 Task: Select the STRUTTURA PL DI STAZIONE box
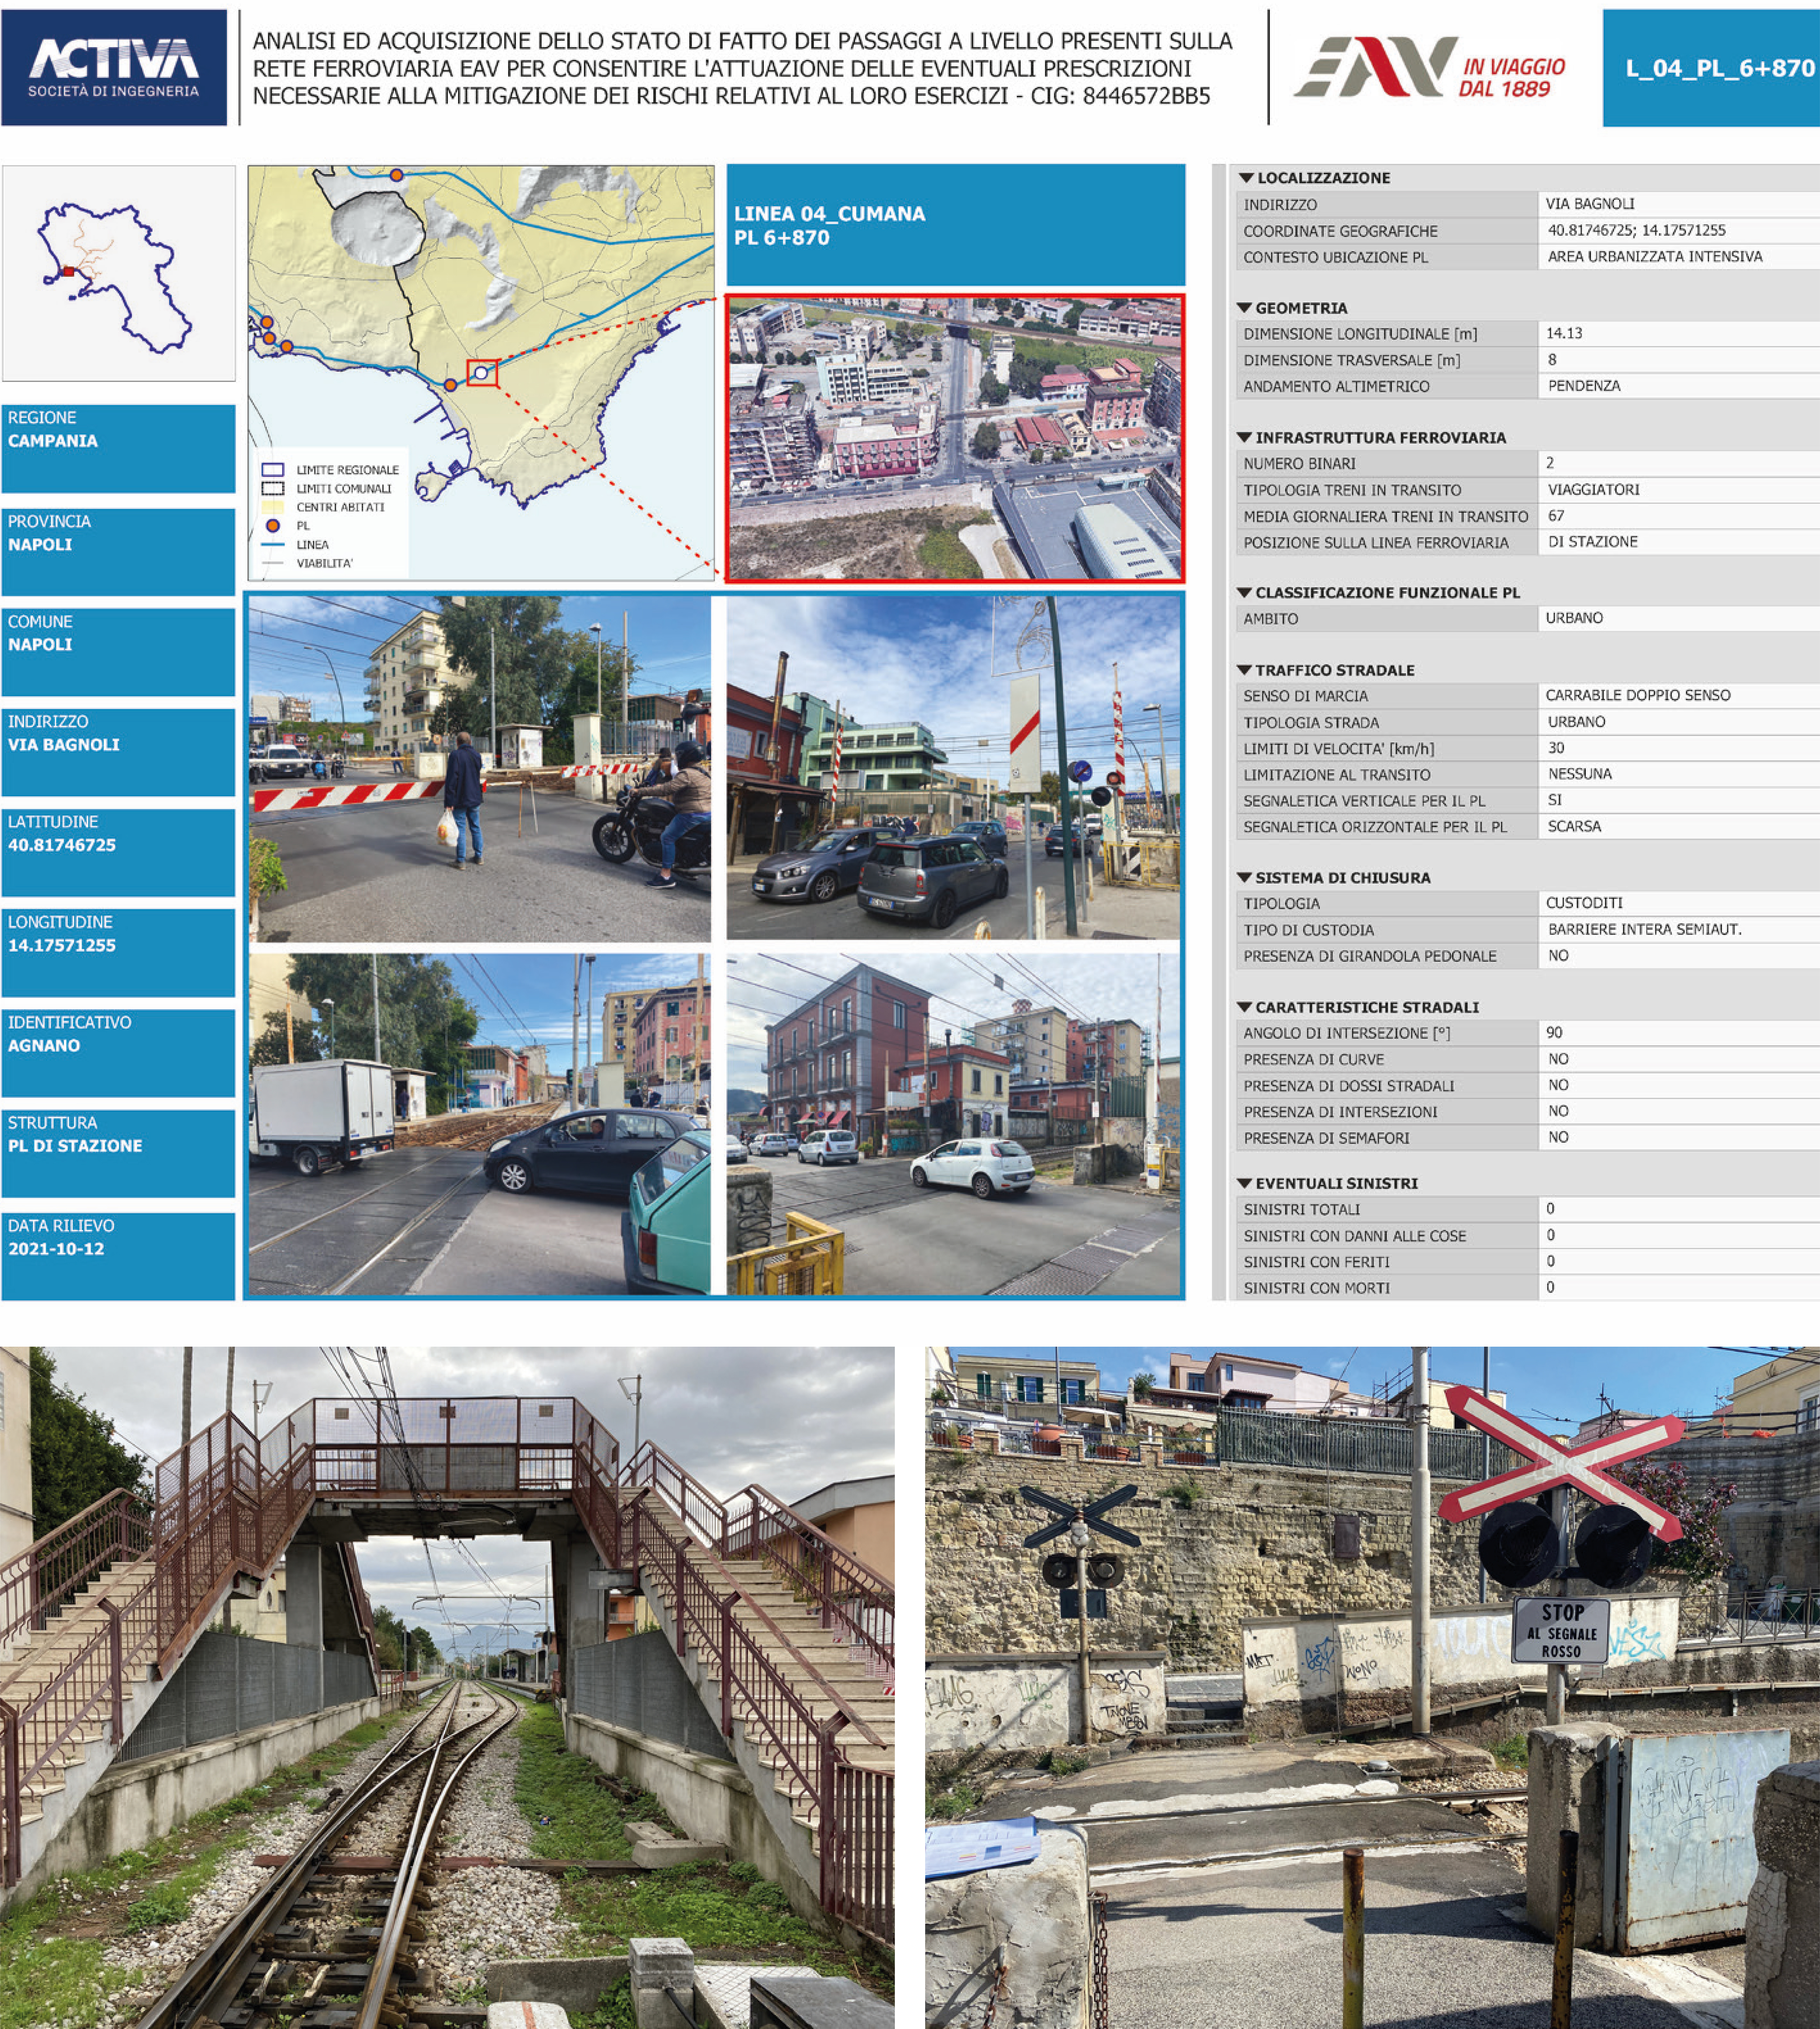coord(118,1154)
